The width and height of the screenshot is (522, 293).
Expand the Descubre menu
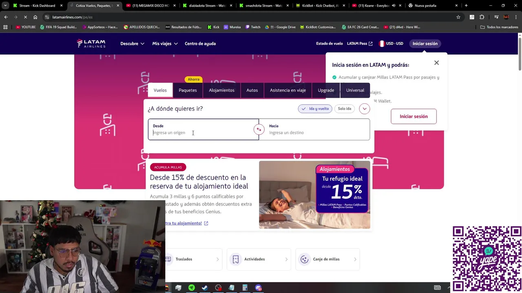(132, 44)
